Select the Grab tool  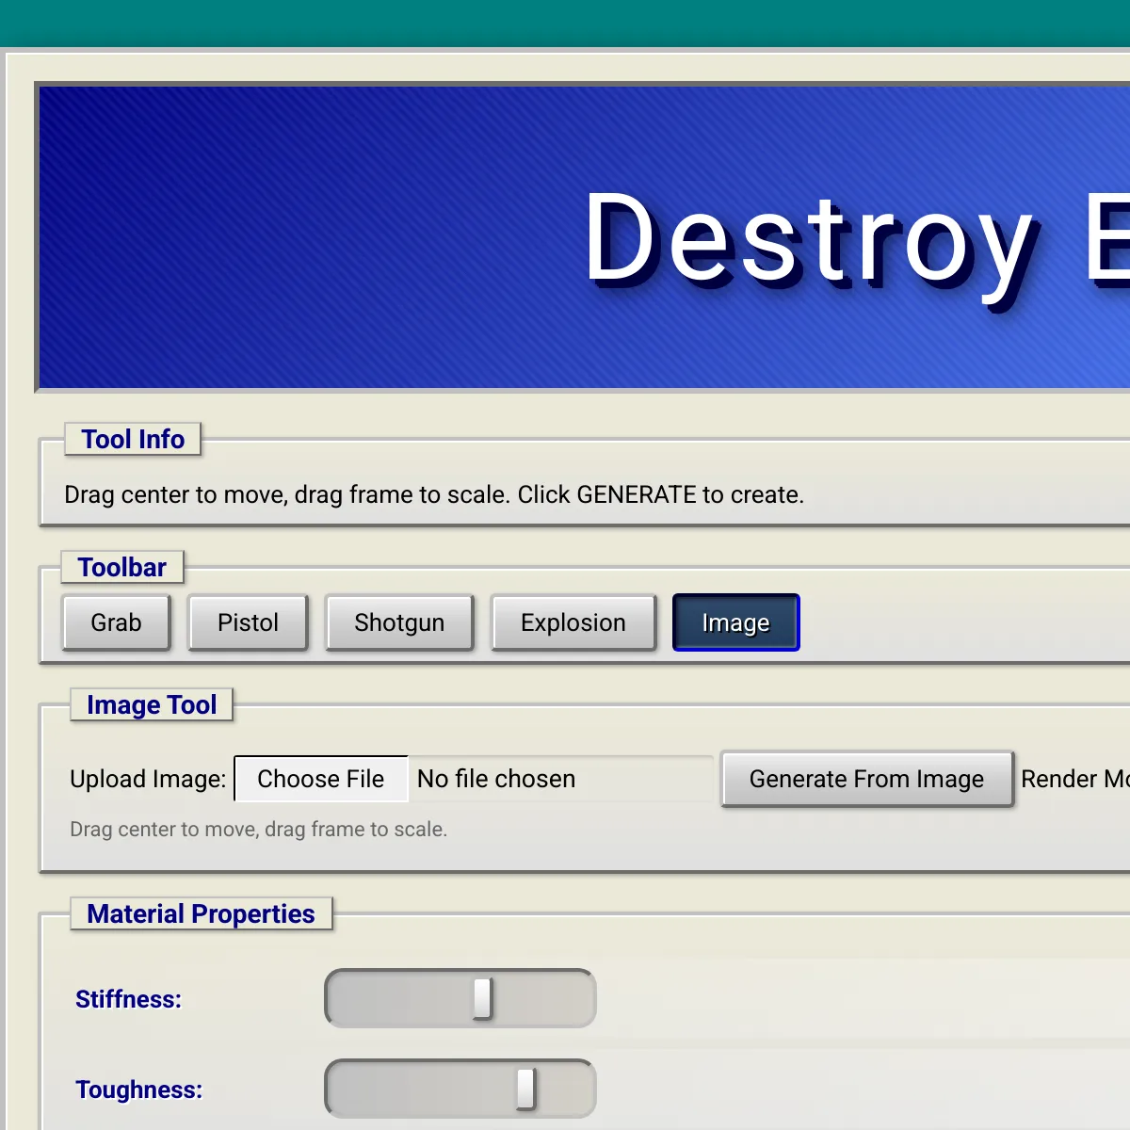tap(116, 622)
